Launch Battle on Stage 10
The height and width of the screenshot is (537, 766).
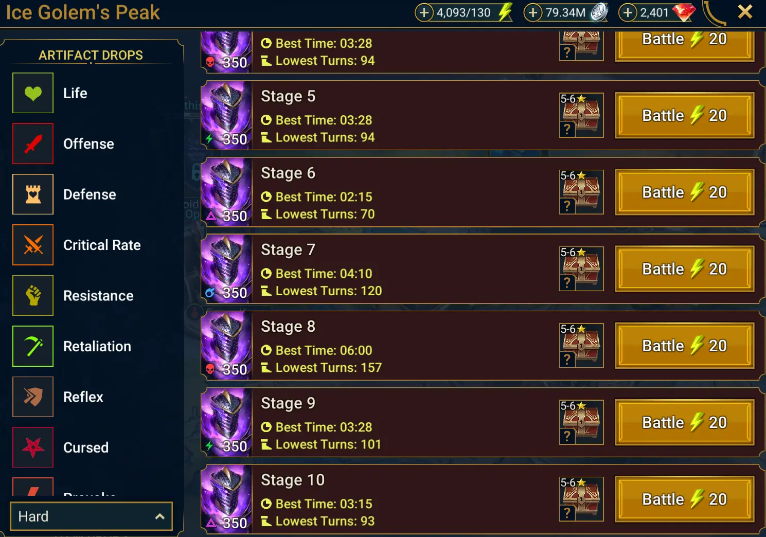pos(685,499)
